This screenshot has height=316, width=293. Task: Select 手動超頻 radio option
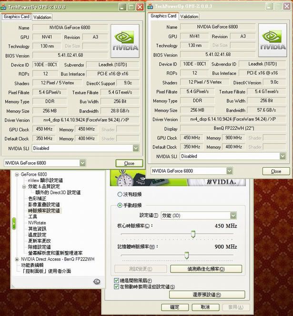[120, 205]
